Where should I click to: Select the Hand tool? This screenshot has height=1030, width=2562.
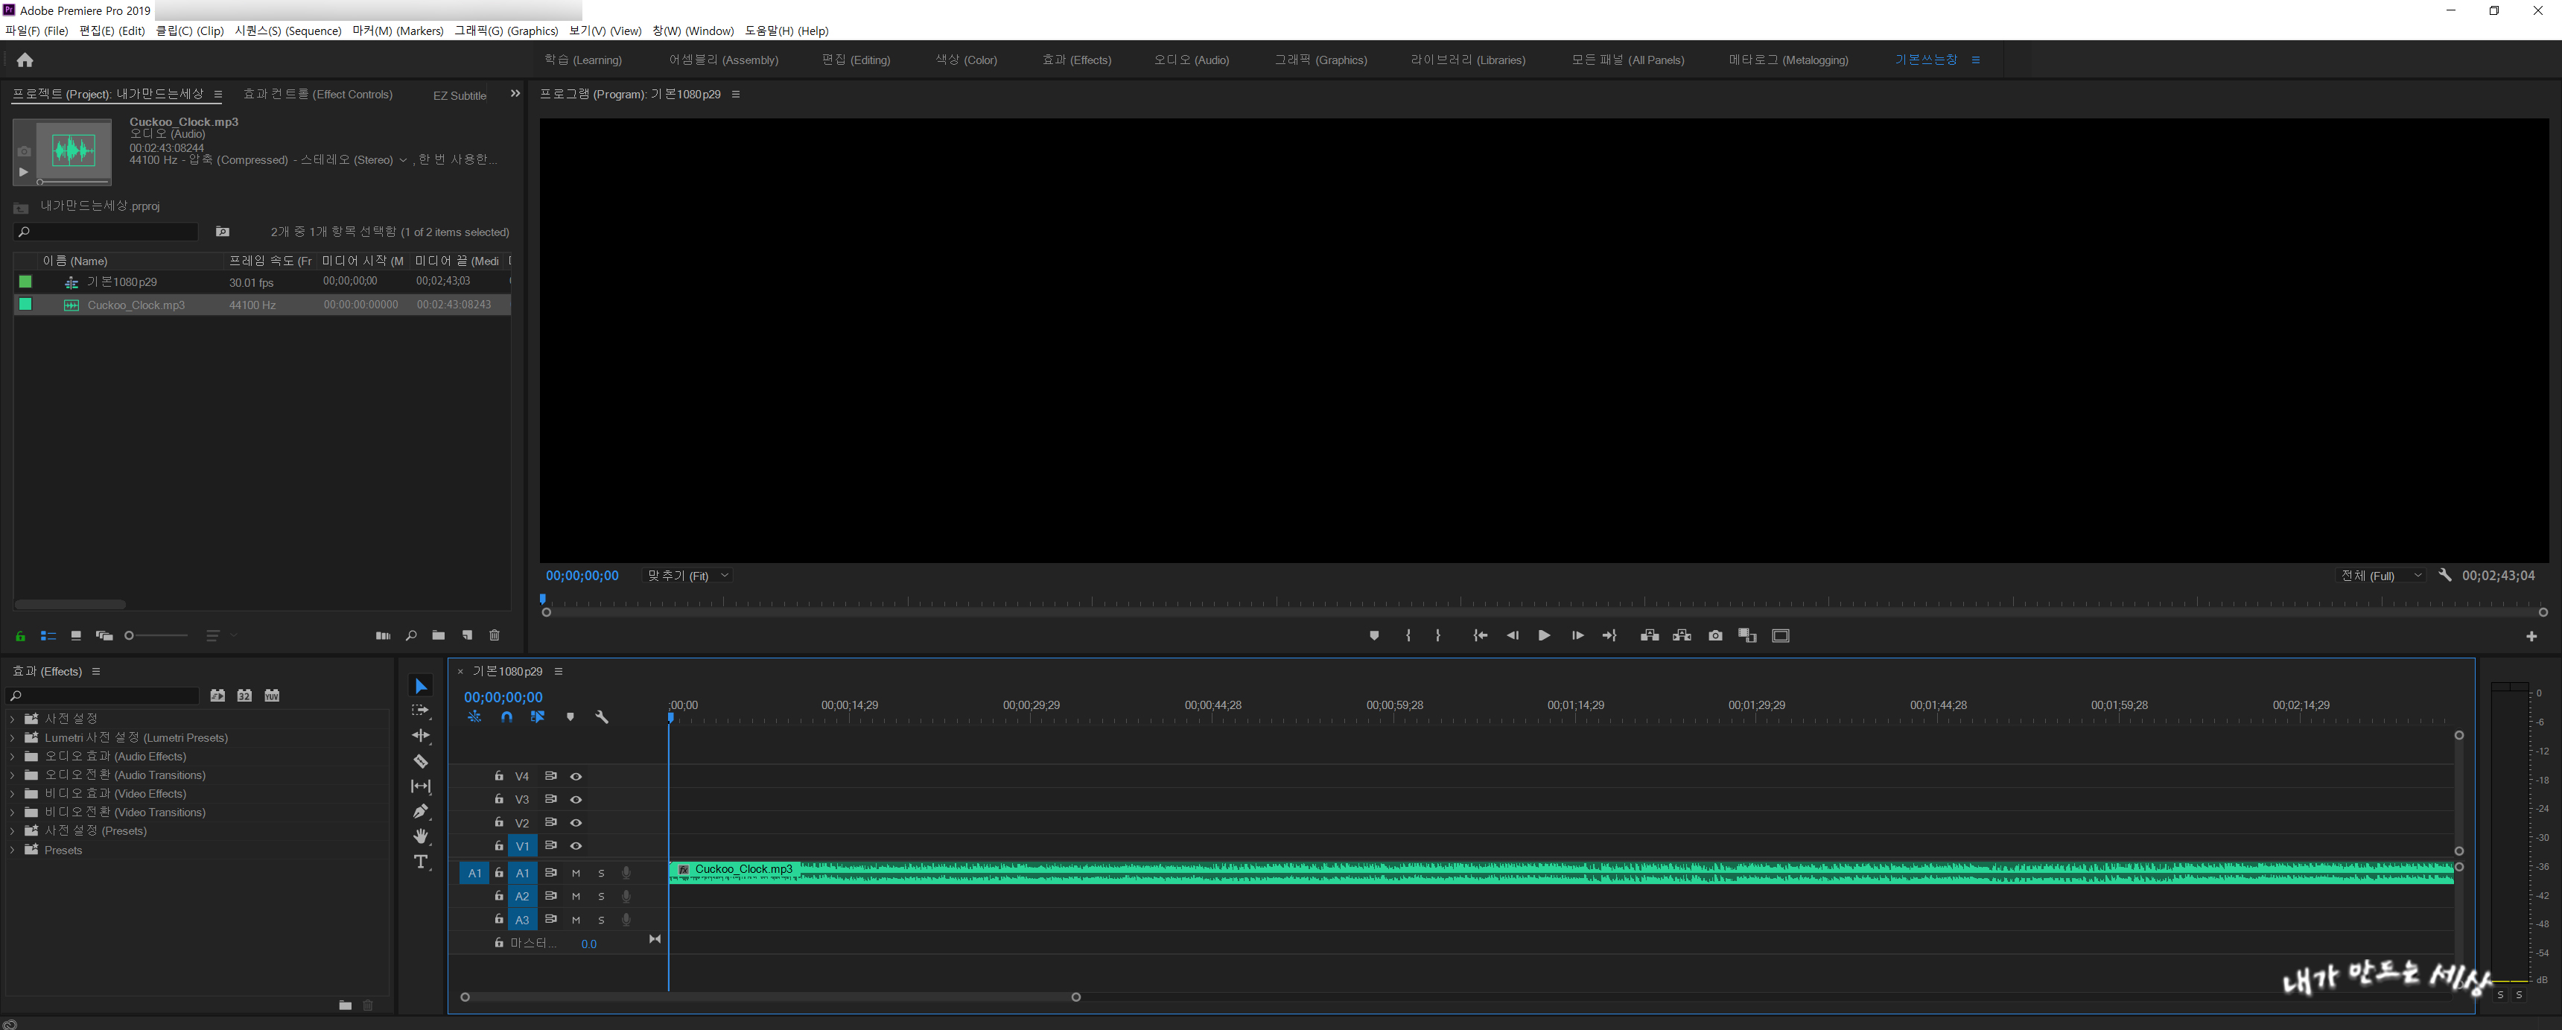(421, 836)
